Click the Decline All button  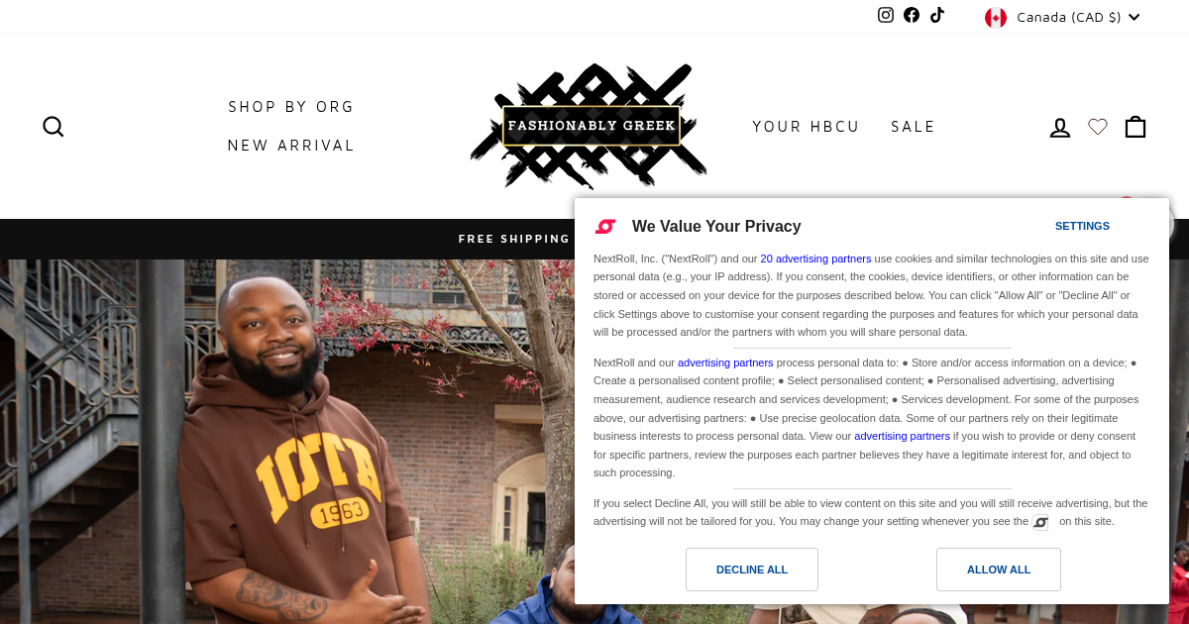pyautogui.click(x=752, y=570)
